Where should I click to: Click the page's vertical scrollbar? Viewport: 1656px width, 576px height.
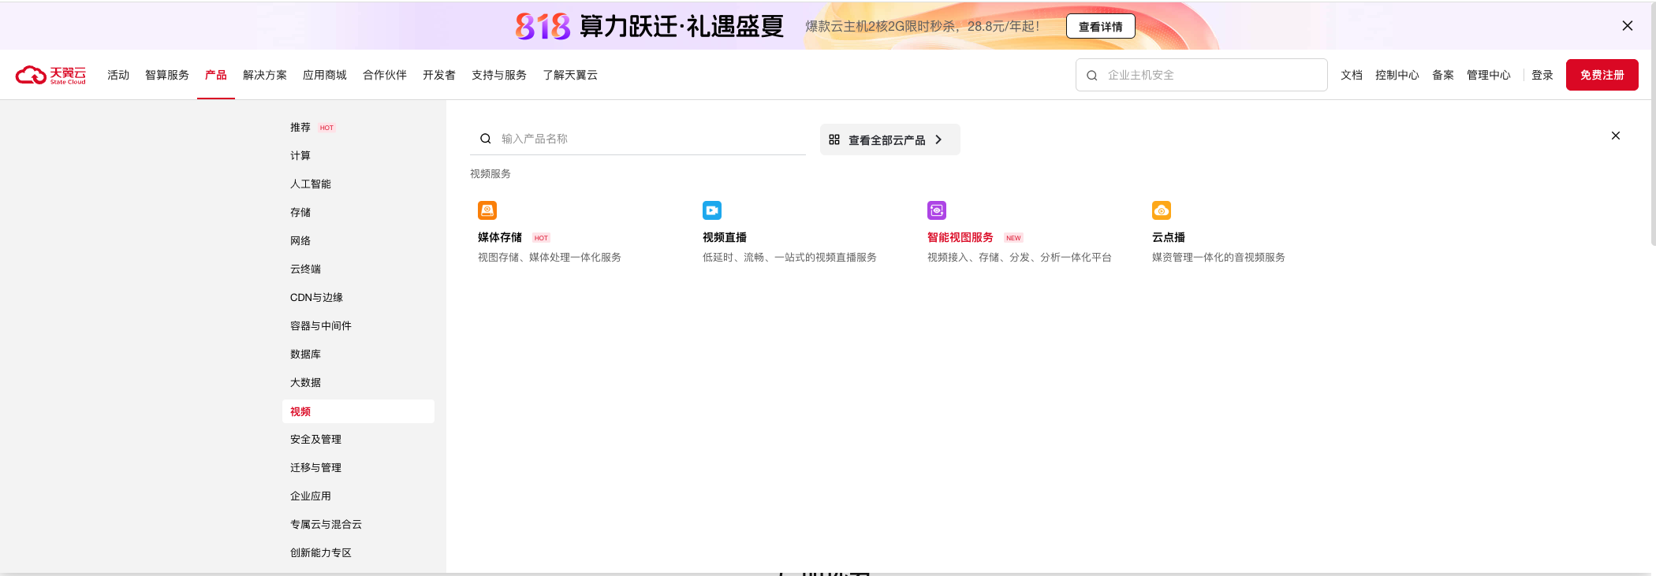click(1653, 158)
